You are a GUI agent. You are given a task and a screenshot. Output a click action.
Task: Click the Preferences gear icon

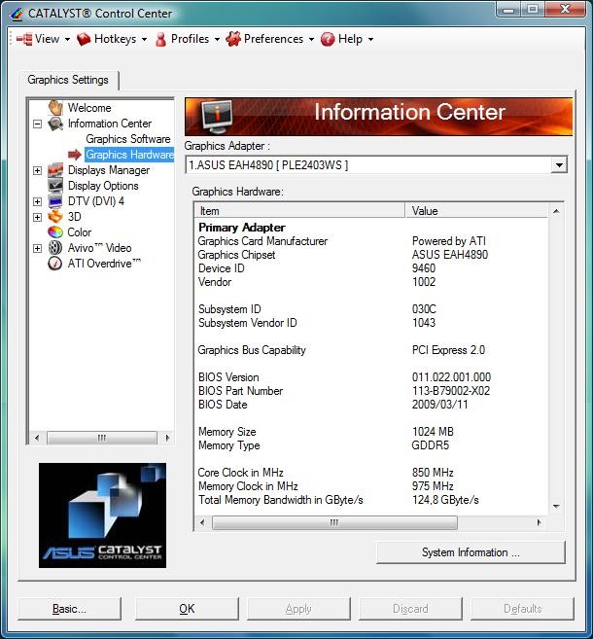(x=233, y=39)
